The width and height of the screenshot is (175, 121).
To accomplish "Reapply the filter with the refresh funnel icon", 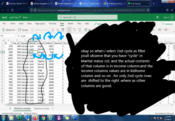I will click(79, 30).
